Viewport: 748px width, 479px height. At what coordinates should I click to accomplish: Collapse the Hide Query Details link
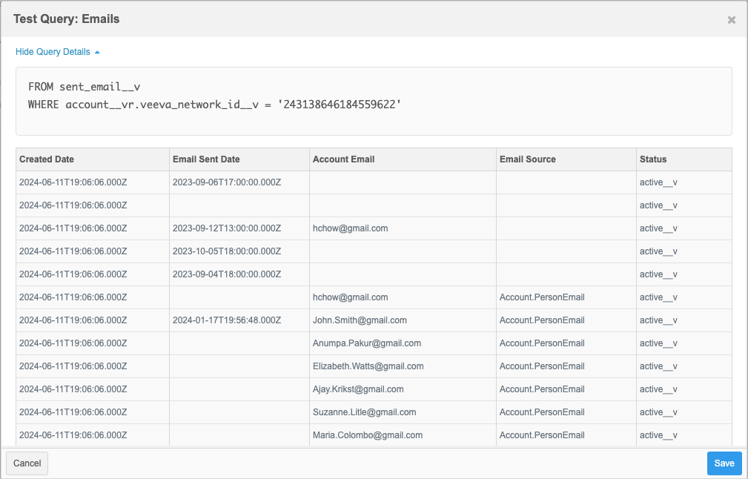(x=57, y=52)
